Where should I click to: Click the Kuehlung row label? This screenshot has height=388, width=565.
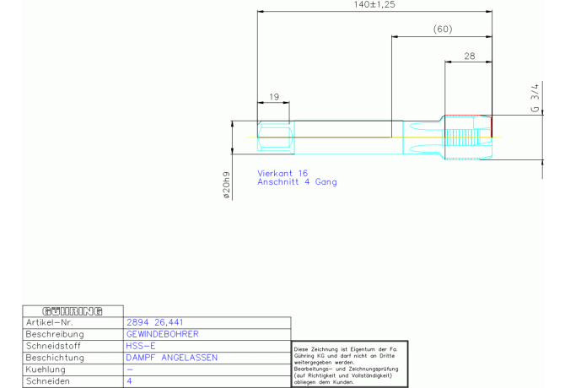coord(46,369)
